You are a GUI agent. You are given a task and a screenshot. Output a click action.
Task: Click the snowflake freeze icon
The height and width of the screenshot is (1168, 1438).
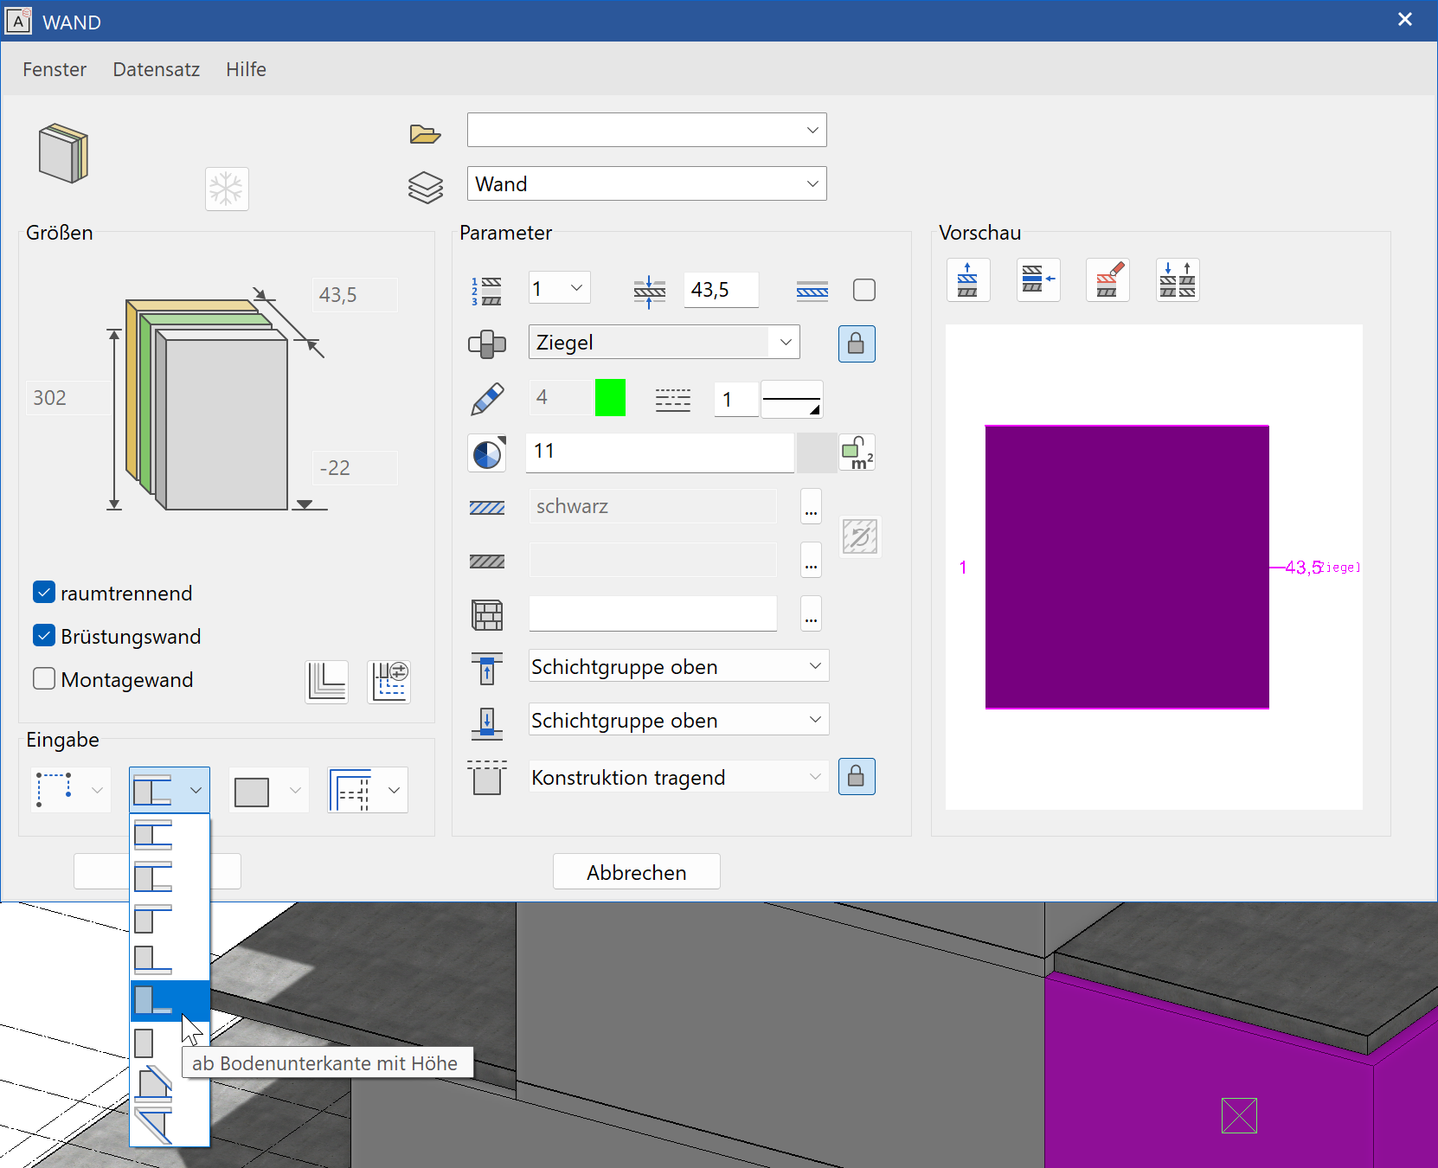coord(227,189)
